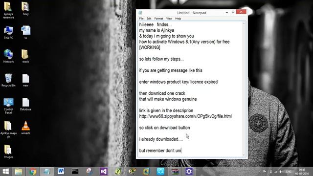Open Visual Studio from taskbar
The image size is (313, 176).
[x=104, y=172]
